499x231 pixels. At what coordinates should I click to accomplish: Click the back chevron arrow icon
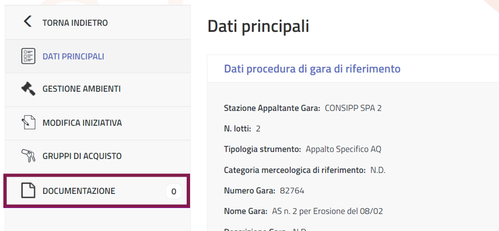(27, 22)
